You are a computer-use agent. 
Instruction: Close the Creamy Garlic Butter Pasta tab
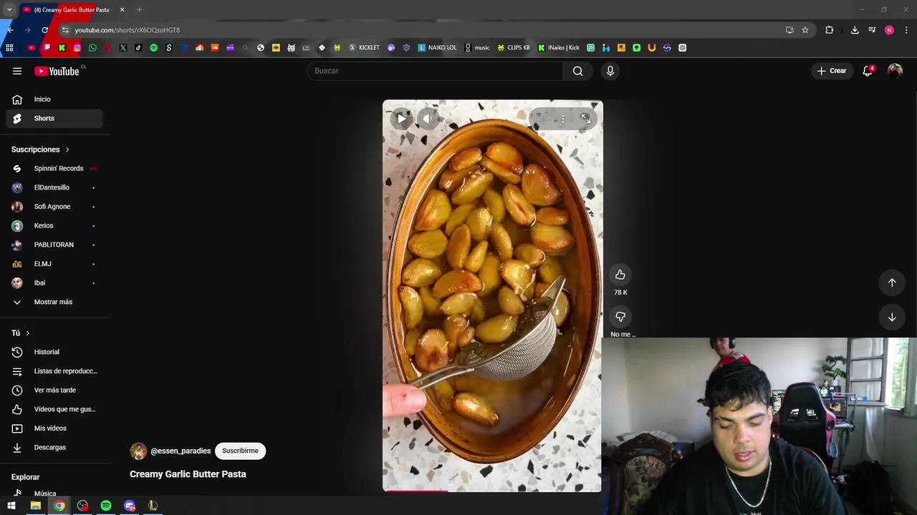coord(122,10)
